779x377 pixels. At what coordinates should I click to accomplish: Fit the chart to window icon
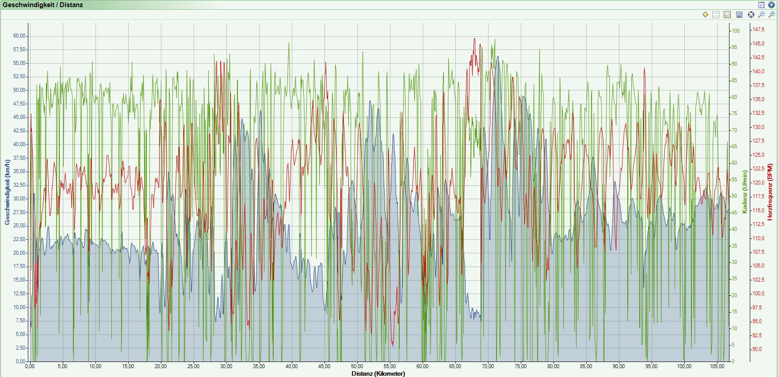click(x=751, y=15)
